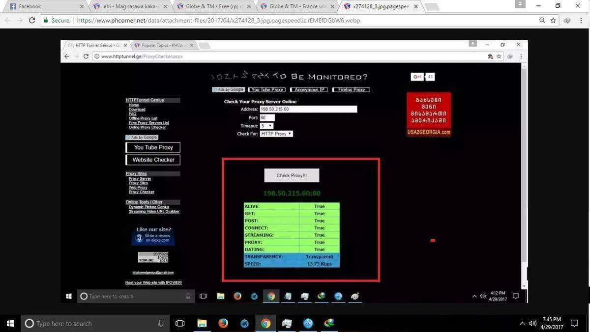Reload the phcorner.net image page
The image size is (590, 332).
click(32, 20)
